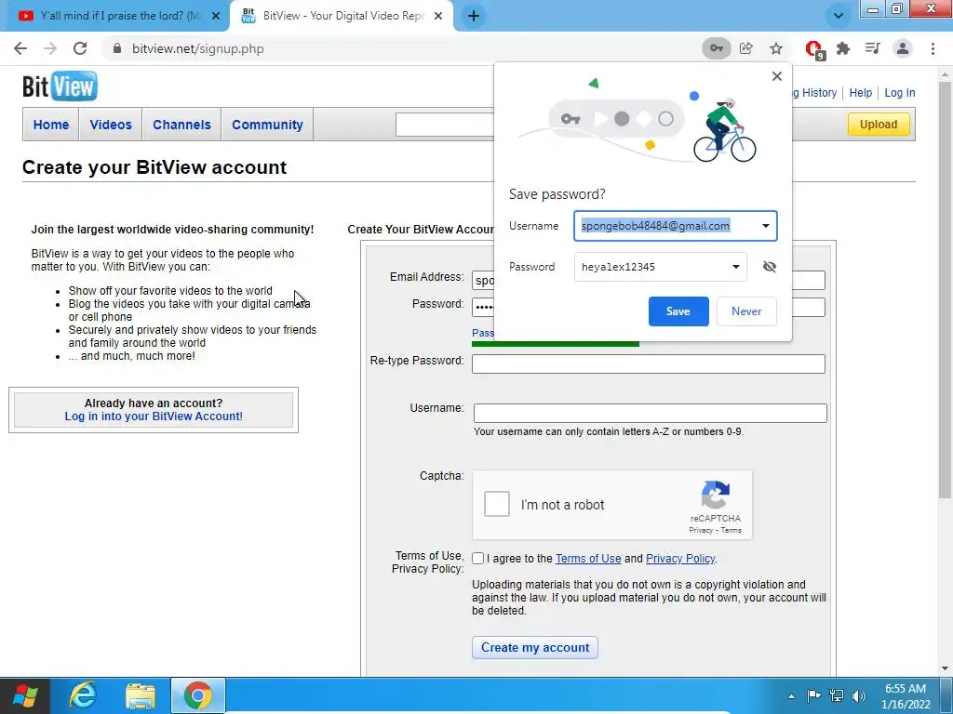The height and width of the screenshot is (714, 953).
Task: Click the padlock site info icon
Action: coord(117,48)
